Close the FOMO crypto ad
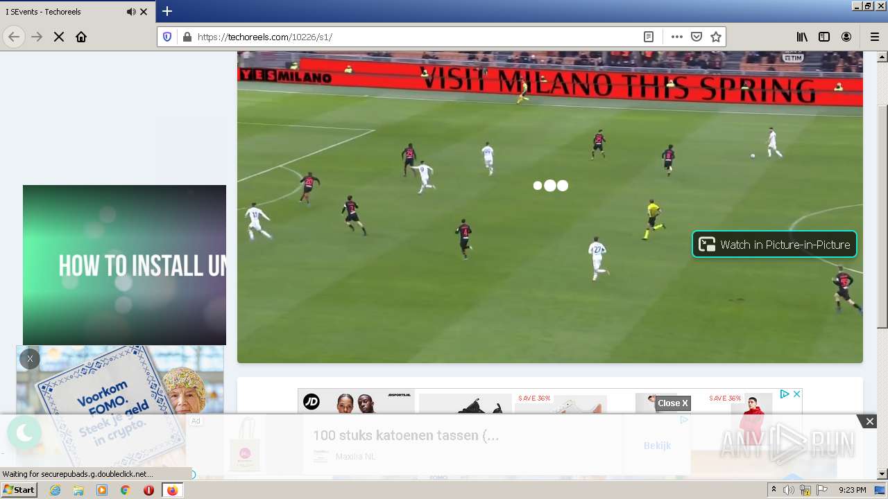This screenshot has width=888, height=499. 30,359
